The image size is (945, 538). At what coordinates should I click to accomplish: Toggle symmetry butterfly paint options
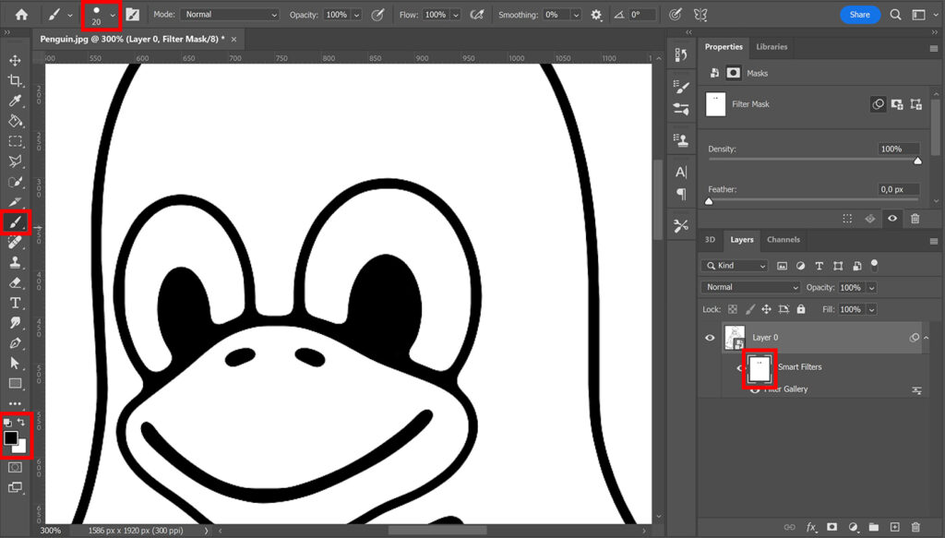(700, 15)
